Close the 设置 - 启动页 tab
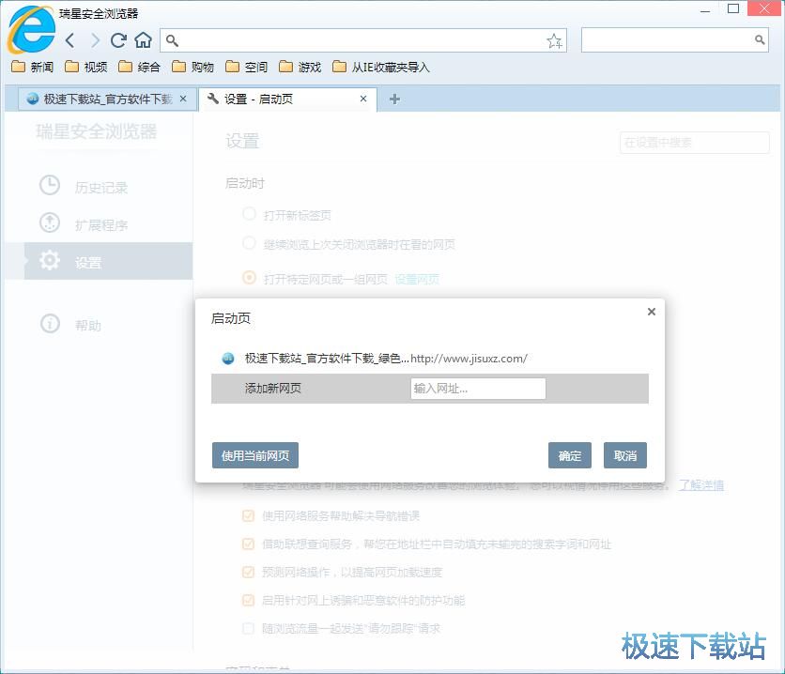This screenshot has width=785, height=674. [363, 99]
